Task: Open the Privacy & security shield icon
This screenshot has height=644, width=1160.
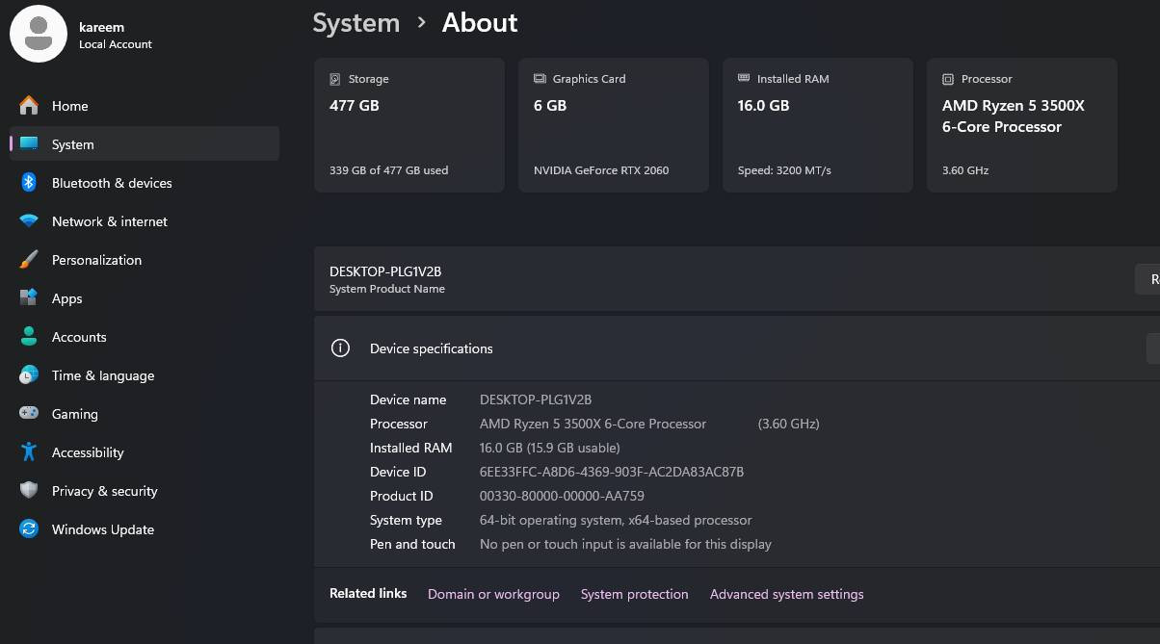Action: click(29, 491)
